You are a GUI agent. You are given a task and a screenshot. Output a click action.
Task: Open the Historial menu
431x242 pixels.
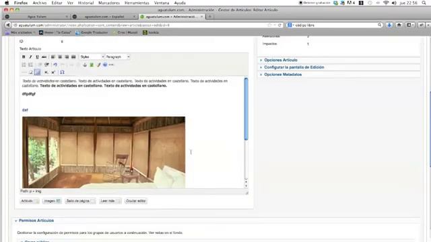(x=86, y=3)
